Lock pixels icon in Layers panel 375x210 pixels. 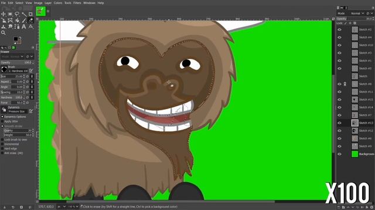coord(345,23)
